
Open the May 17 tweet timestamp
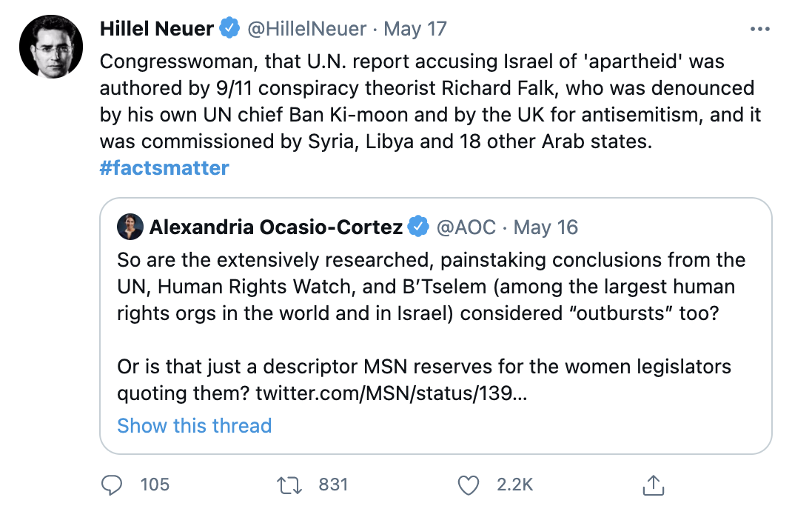click(416, 29)
